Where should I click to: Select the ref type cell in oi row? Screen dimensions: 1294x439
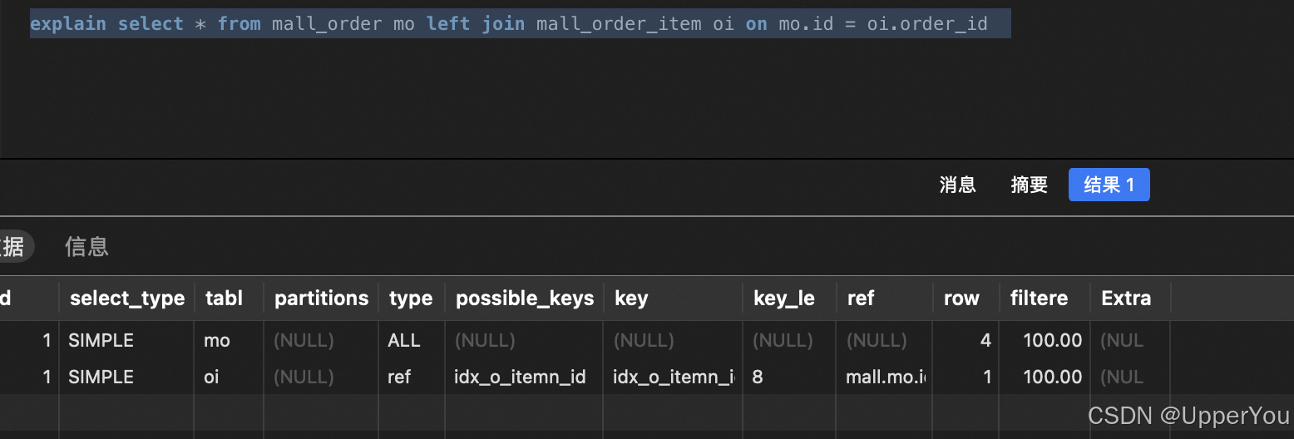click(x=412, y=377)
